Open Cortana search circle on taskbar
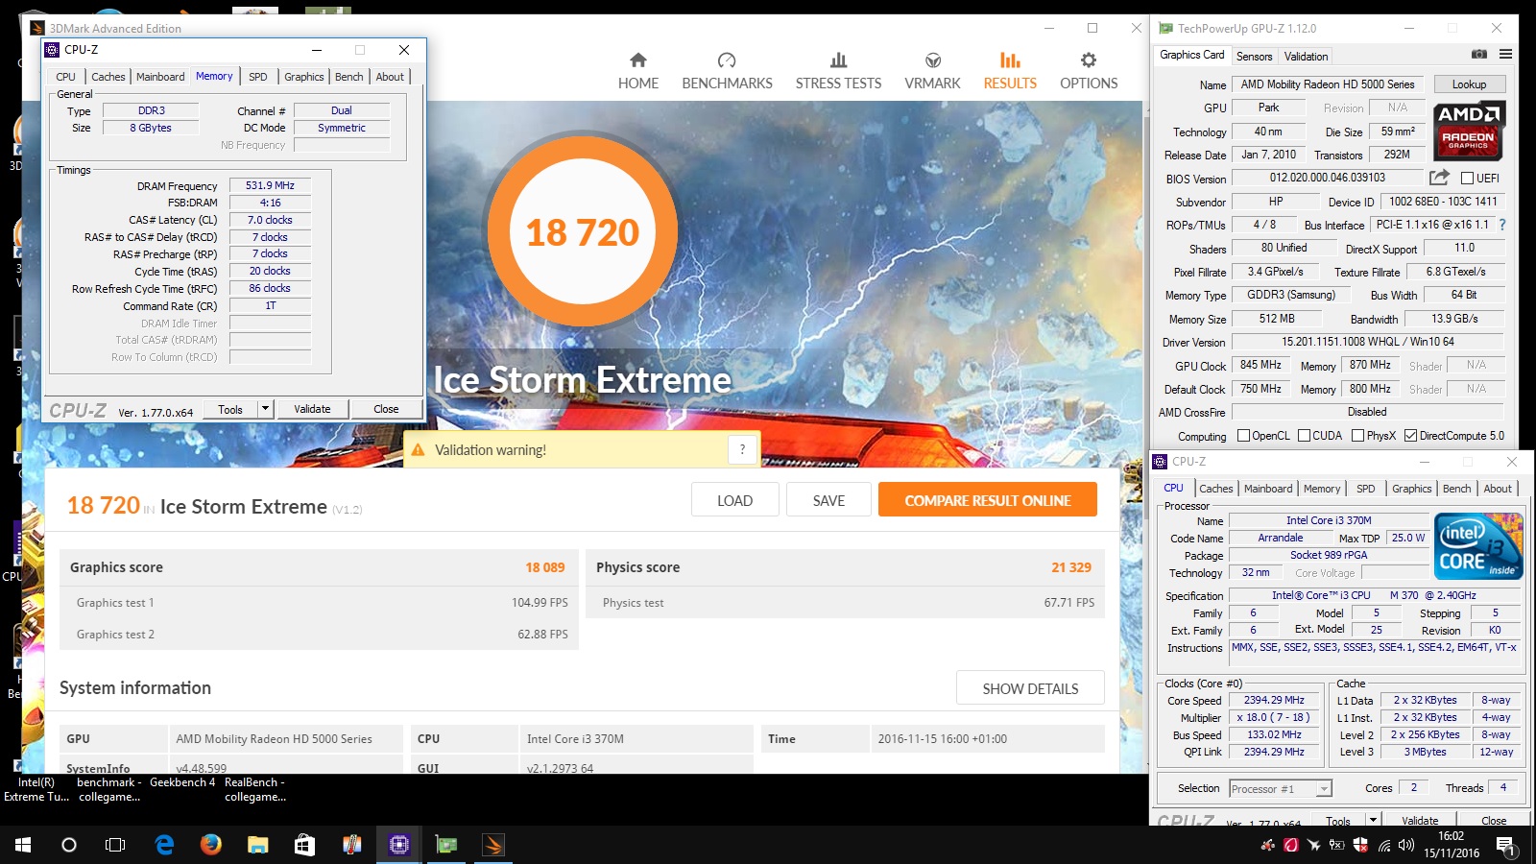The image size is (1536, 864). (68, 845)
